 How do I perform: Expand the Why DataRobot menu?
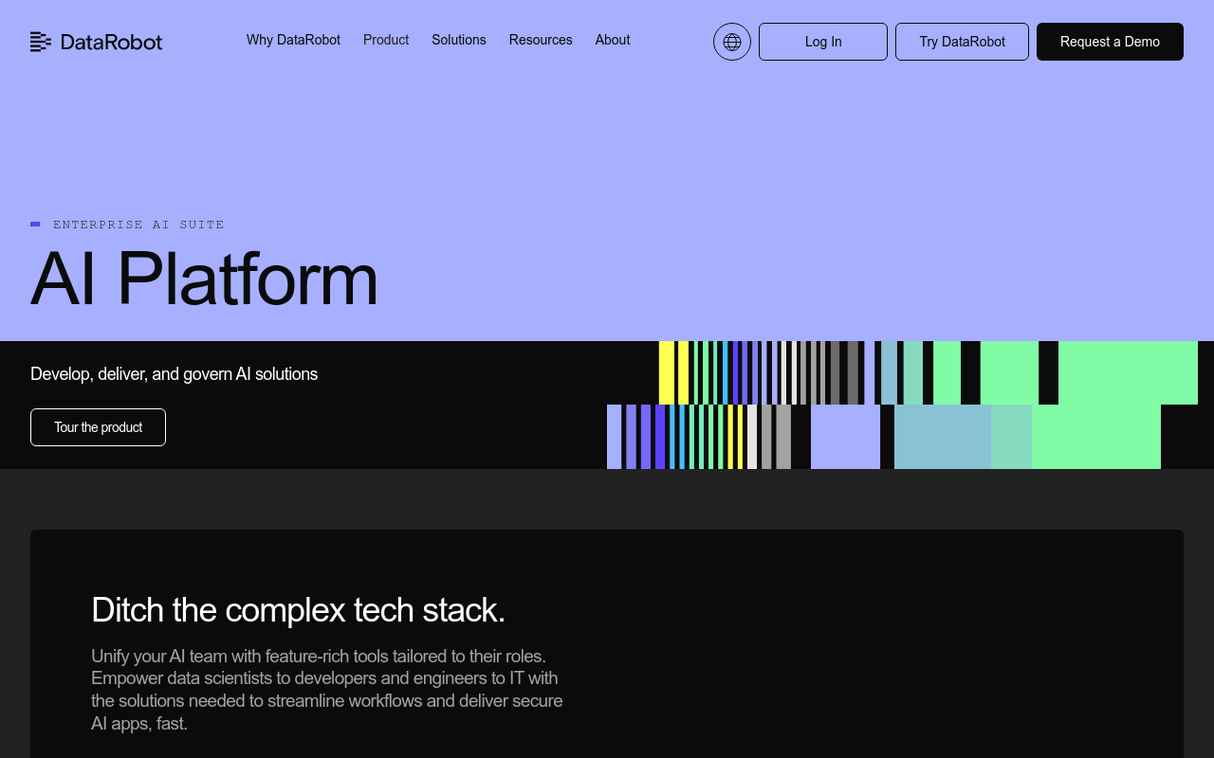[293, 40]
